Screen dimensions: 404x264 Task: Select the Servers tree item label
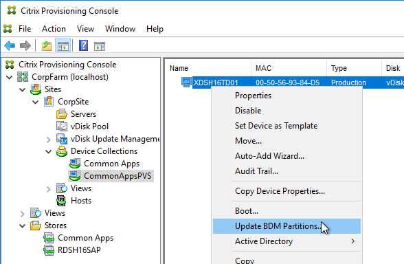click(x=83, y=114)
